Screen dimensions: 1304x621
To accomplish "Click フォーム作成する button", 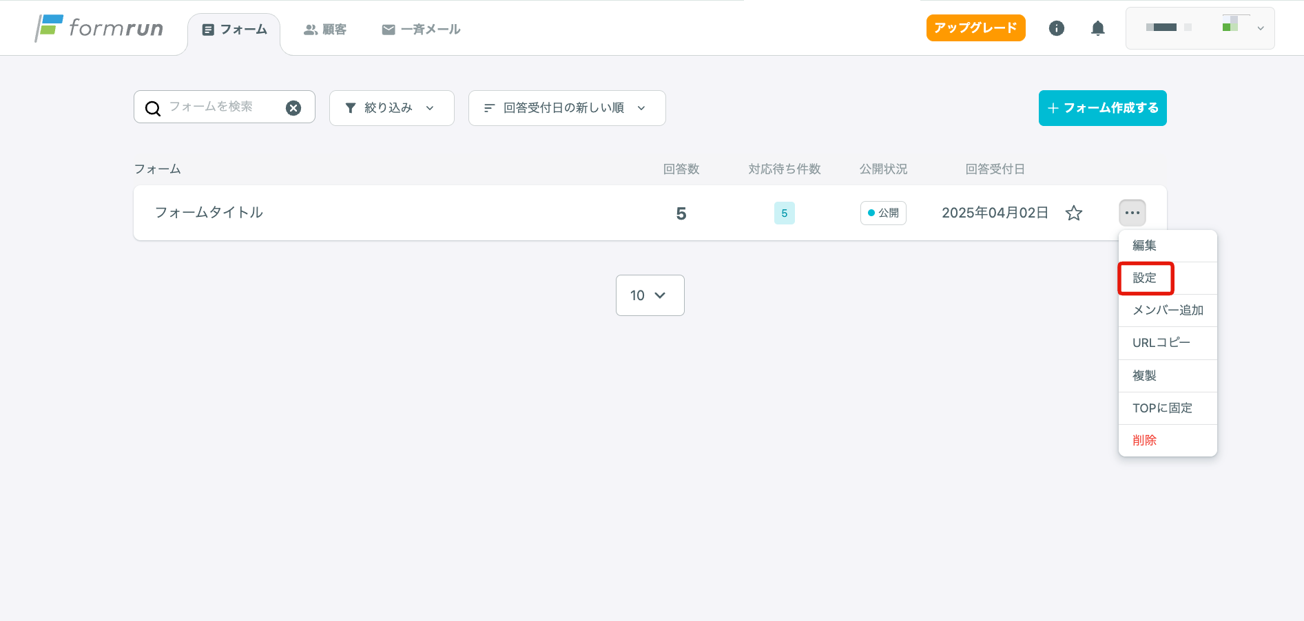I will click(x=1102, y=108).
